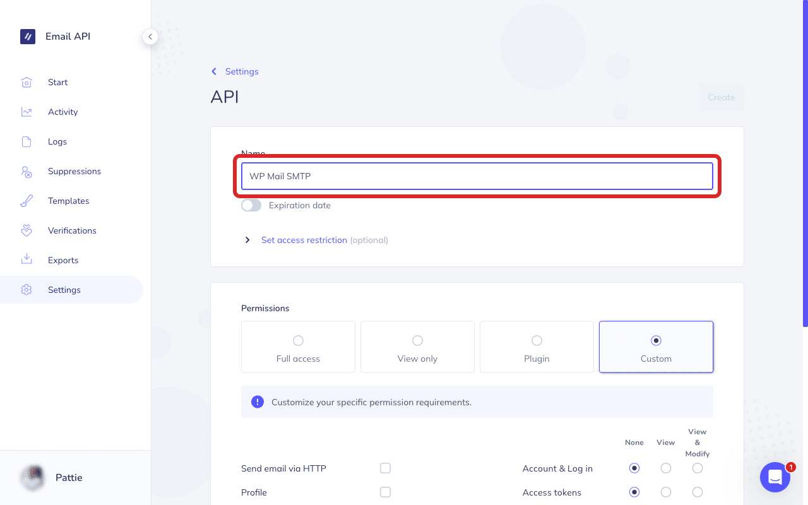The image size is (808, 505).
Task: Choose the Custom permission option
Action: pos(656,347)
